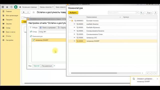The image size is (160, 90).
Task: Click the green notifications bell icon
Action: point(16,7)
